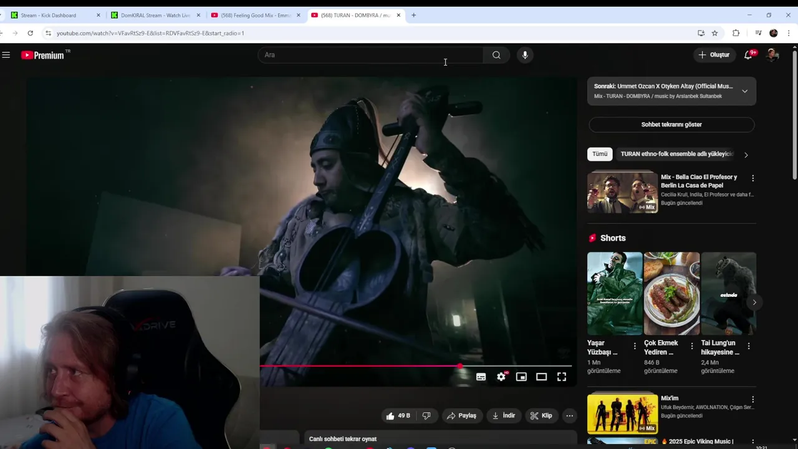Open options menu for Mix'im

point(752,399)
